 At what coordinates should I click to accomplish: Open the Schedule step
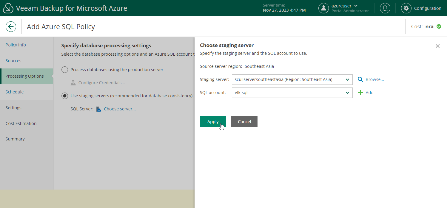pos(15,92)
